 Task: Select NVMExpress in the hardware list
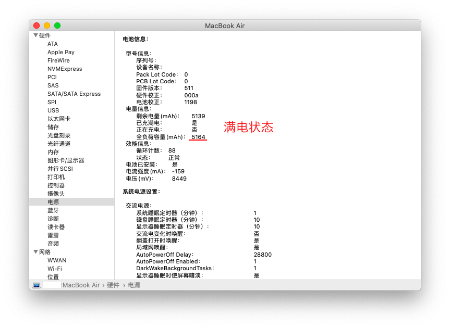65,69
